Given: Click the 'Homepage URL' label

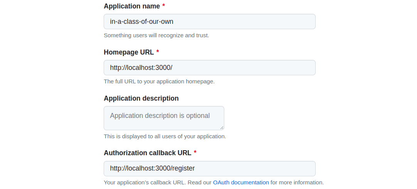Looking at the screenshot, I should tap(129, 52).
